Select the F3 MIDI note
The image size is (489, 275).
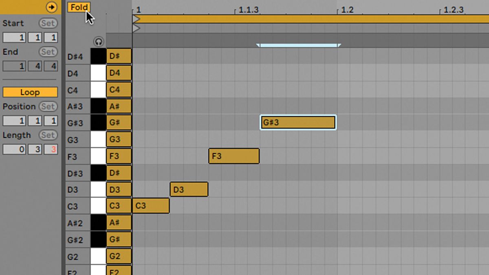pos(233,156)
